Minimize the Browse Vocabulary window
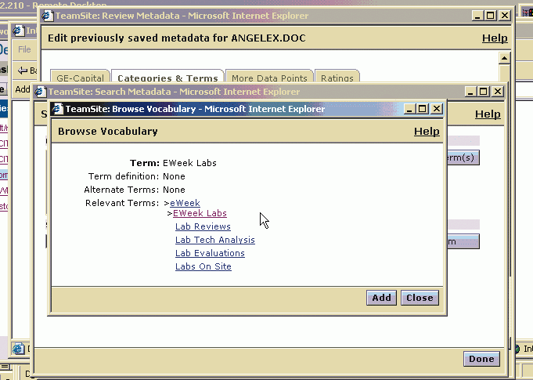This screenshot has height=380, width=533. [409, 109]
